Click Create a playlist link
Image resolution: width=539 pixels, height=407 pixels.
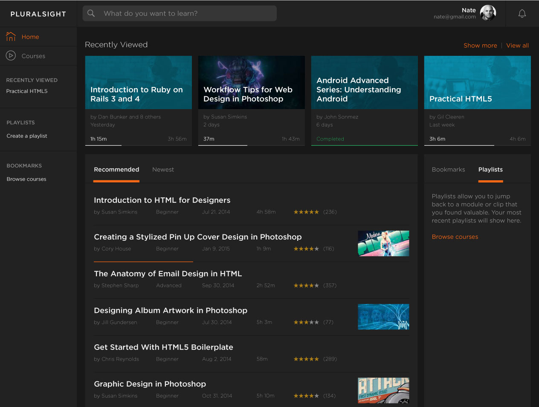point(27,136)
